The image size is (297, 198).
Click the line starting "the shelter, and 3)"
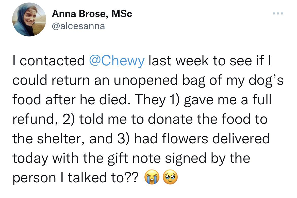(x=141, y=138)
